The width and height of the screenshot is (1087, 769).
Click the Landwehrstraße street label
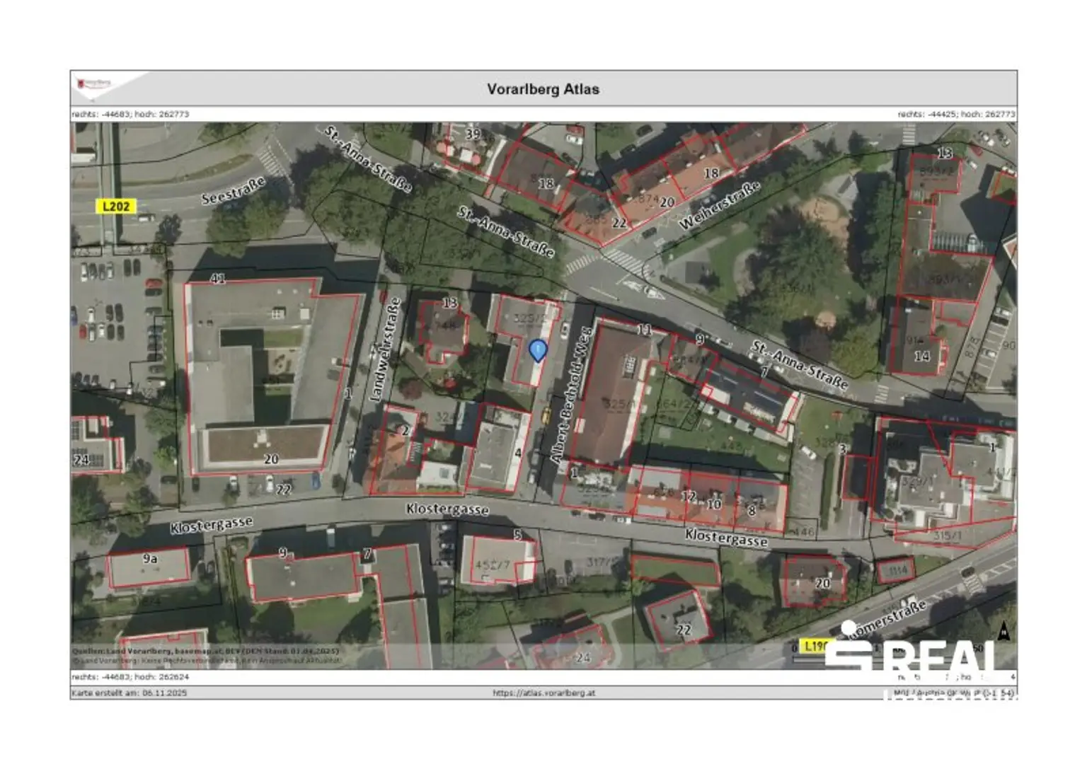pyautogui.click(x=384, y=350)
